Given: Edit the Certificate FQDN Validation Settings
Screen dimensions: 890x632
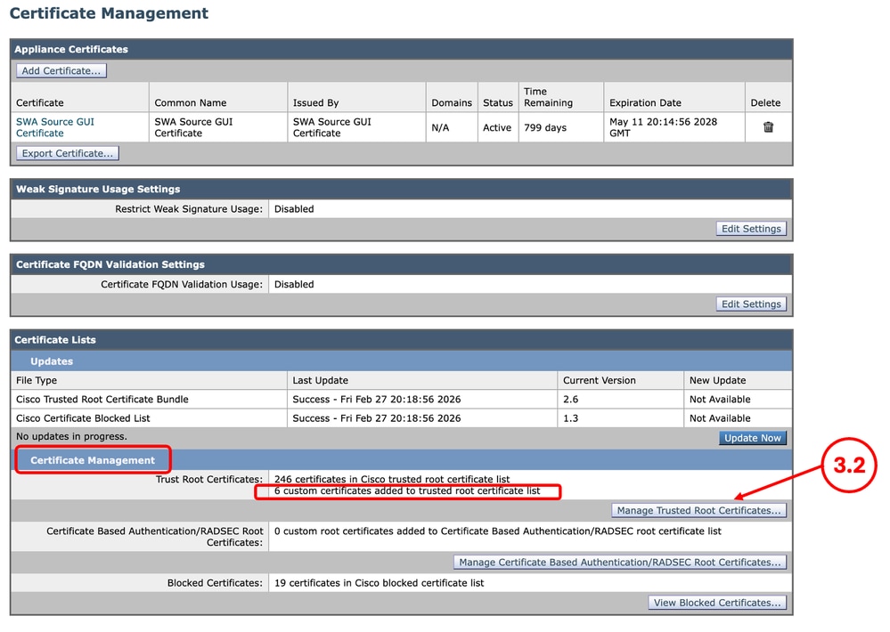Looking at the screenshot, I should point(751,304).
